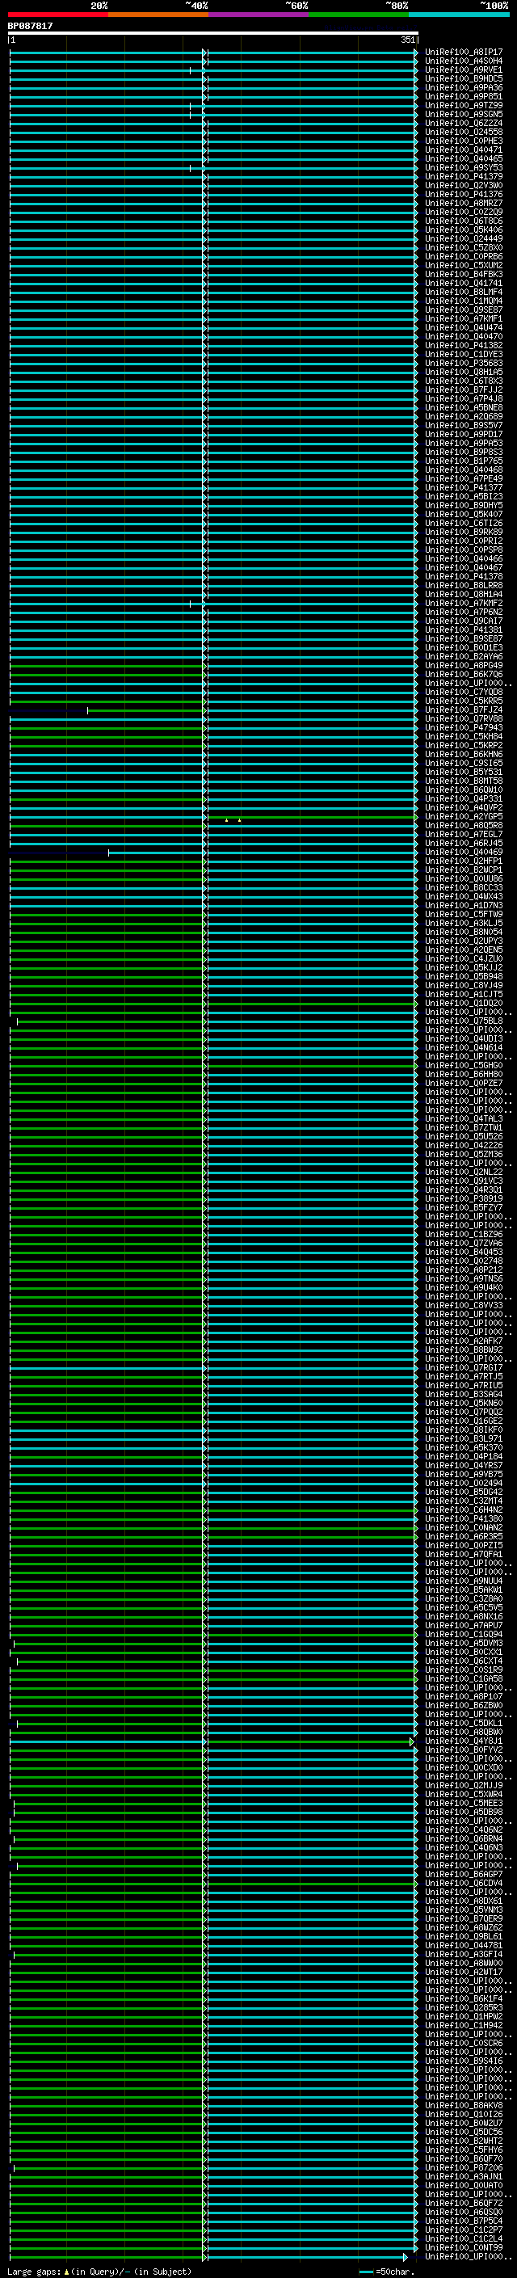Open hit UniRef100_A9RVE1
The image size is (517, 2278).
pyautogui.click(x=463, y=69)
